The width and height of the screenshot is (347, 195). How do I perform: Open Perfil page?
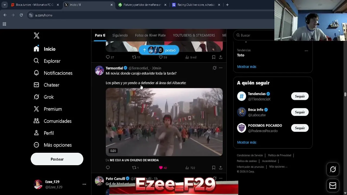(x=43, y=133)
